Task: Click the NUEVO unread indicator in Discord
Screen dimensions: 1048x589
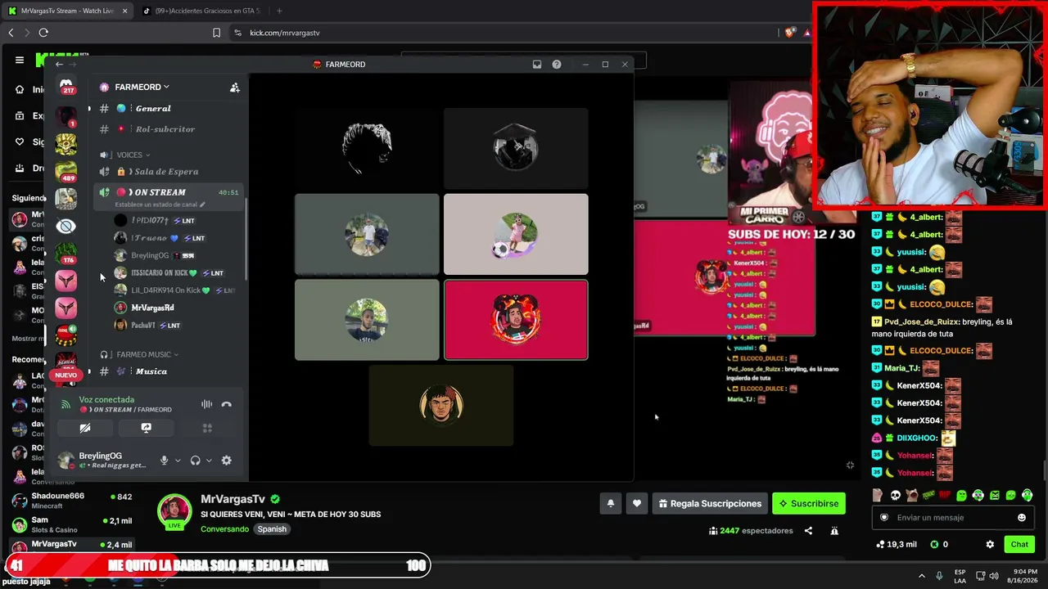Action: pyautogui.click(x=66, y=375)
